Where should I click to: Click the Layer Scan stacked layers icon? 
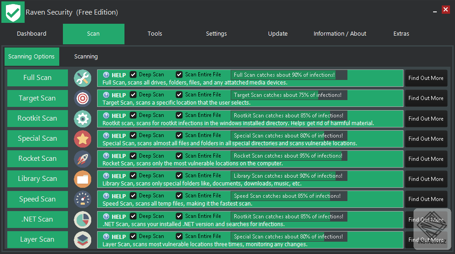tap(83, 240)
